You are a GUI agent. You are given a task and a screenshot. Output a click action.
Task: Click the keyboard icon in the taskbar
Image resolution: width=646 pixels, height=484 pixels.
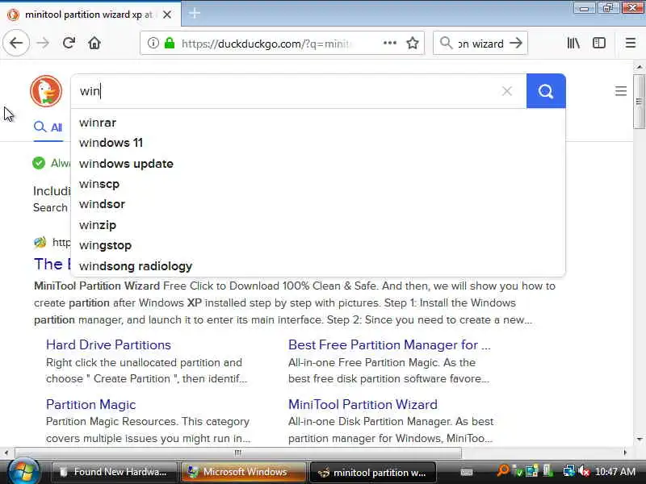[x=467, y=472]
